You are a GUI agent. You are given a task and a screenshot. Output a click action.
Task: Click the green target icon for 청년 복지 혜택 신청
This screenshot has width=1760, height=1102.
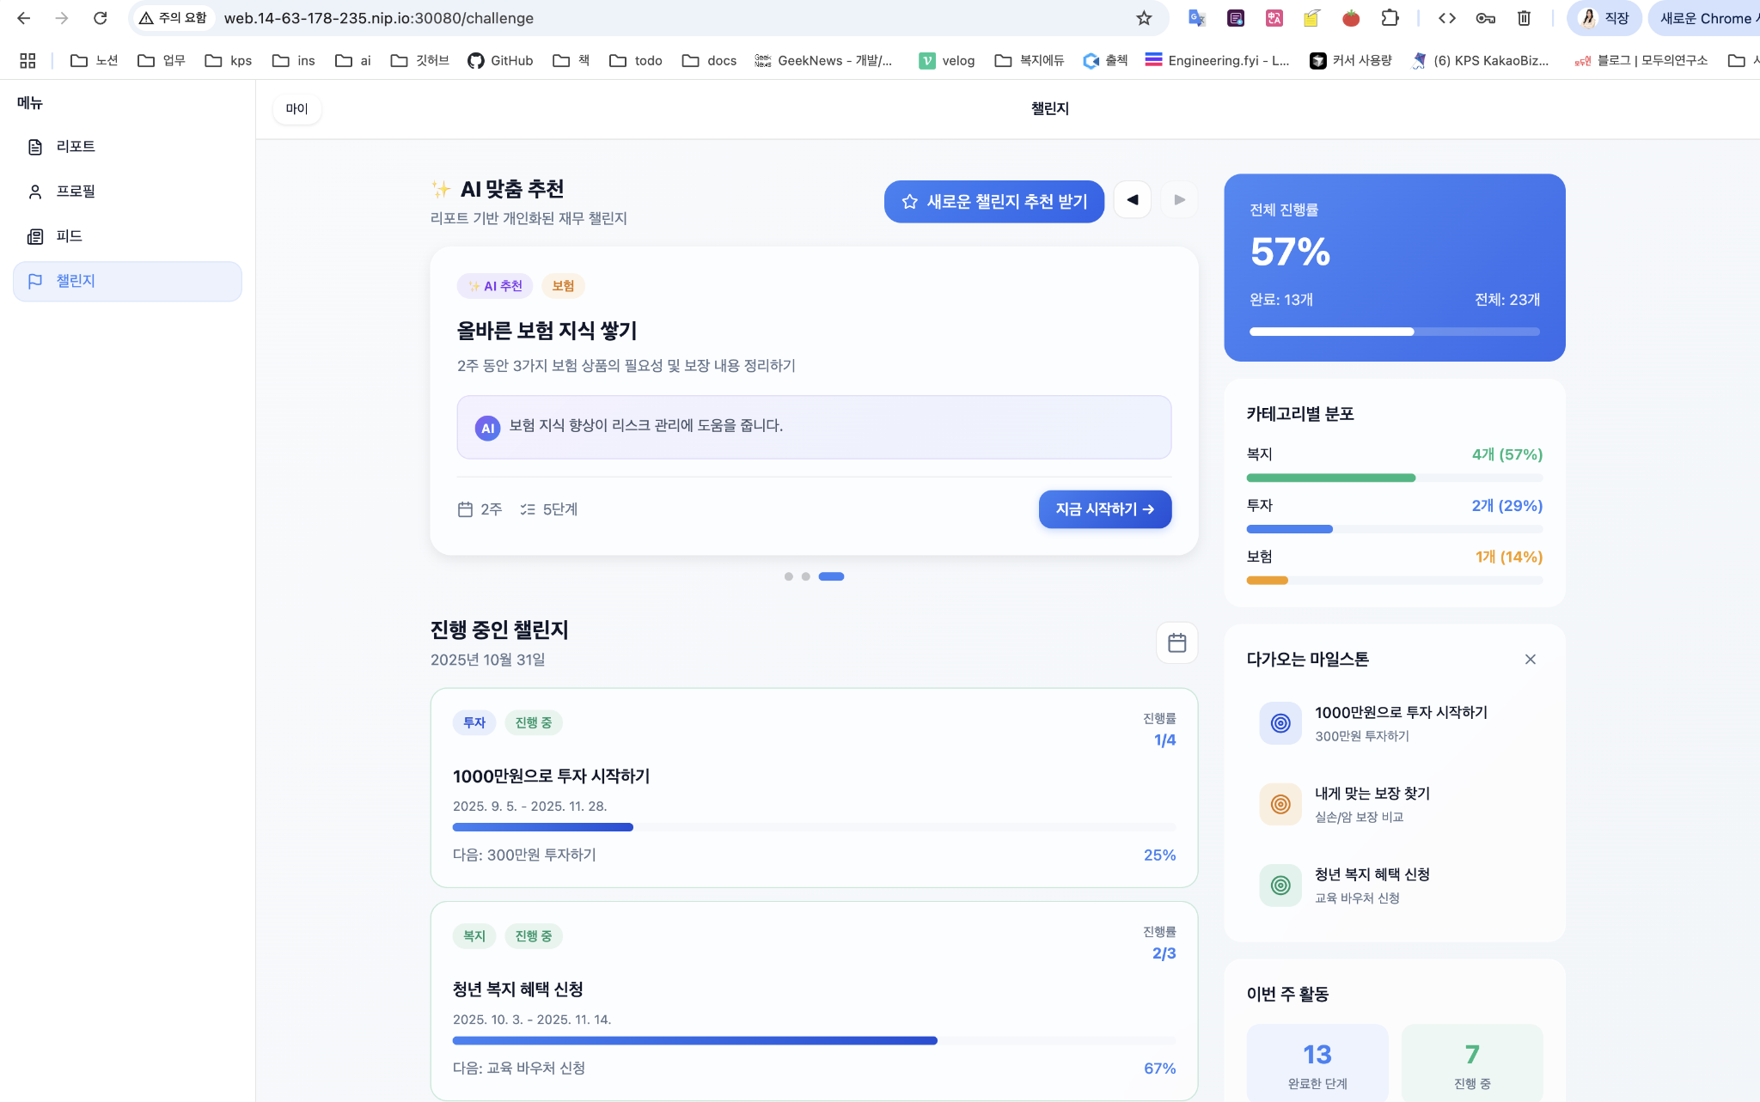point(1280,885)
